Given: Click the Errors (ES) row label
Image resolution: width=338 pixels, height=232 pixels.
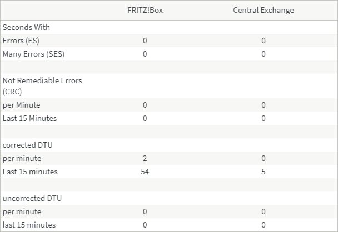Looking at the screenshot, I should [21, 41].
